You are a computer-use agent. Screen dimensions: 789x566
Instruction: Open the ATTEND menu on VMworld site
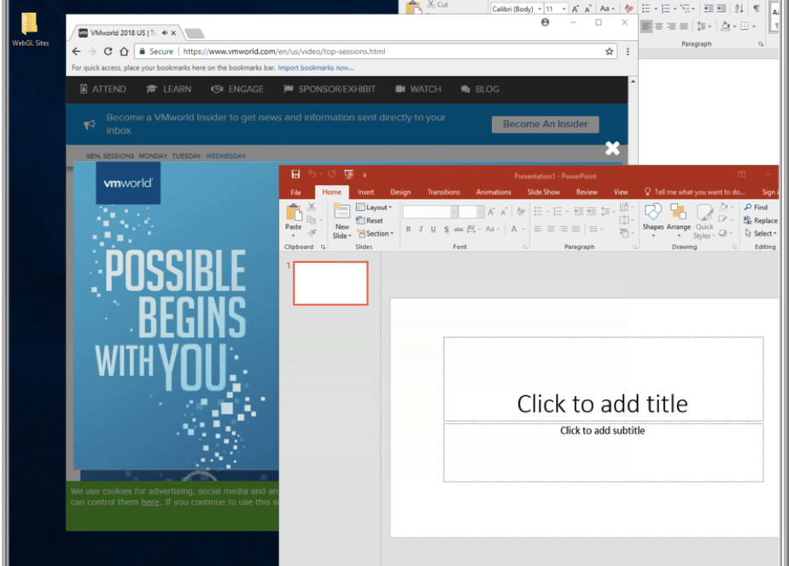[103, 89]
